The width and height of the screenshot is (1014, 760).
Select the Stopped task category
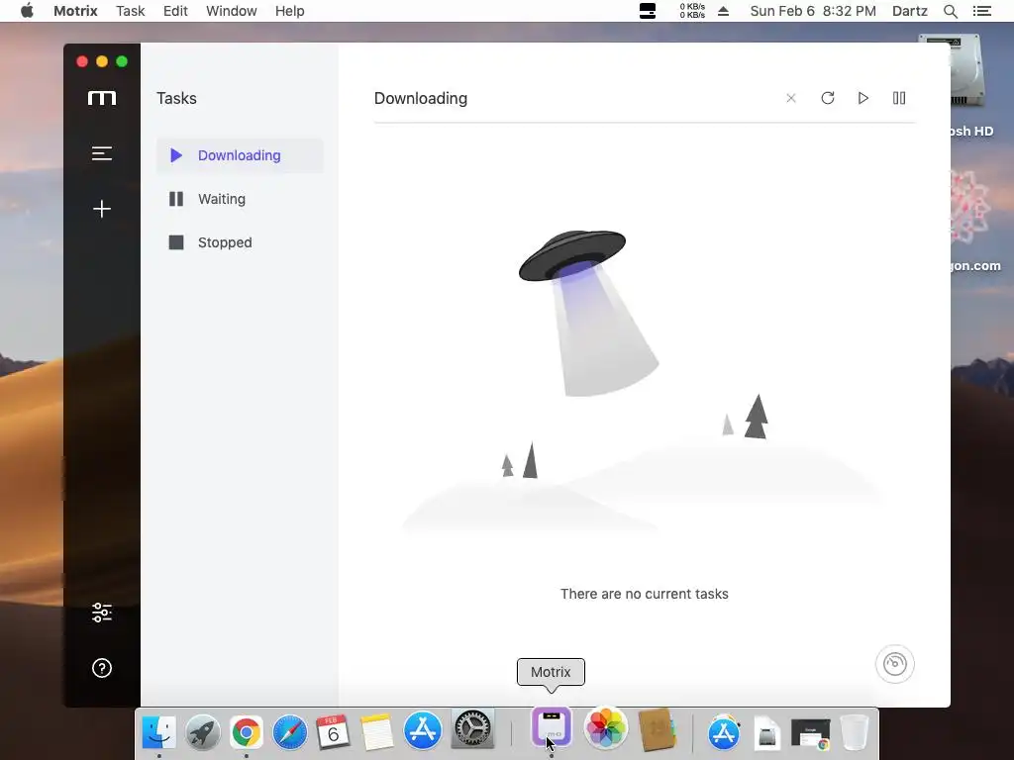240,242
